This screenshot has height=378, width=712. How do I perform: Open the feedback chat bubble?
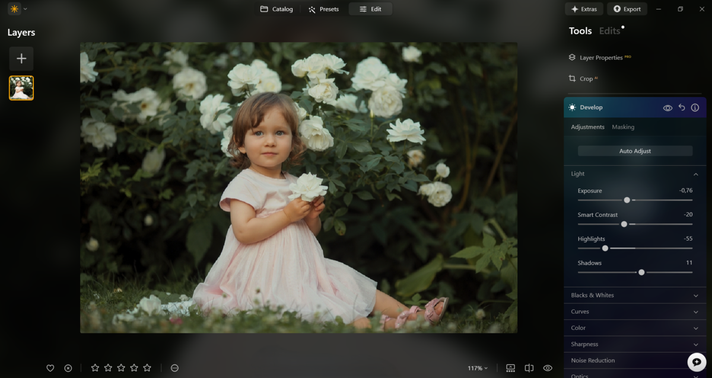[x=697, y=361]
